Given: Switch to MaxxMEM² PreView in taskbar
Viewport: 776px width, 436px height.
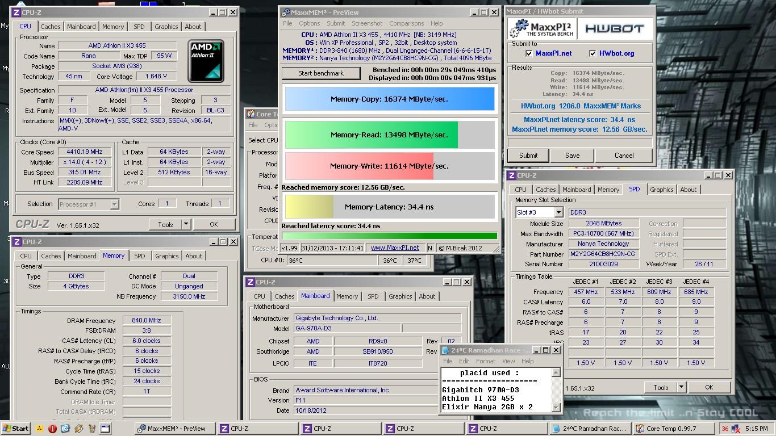Looking at the screenshot, I should (x=176, y=429).
